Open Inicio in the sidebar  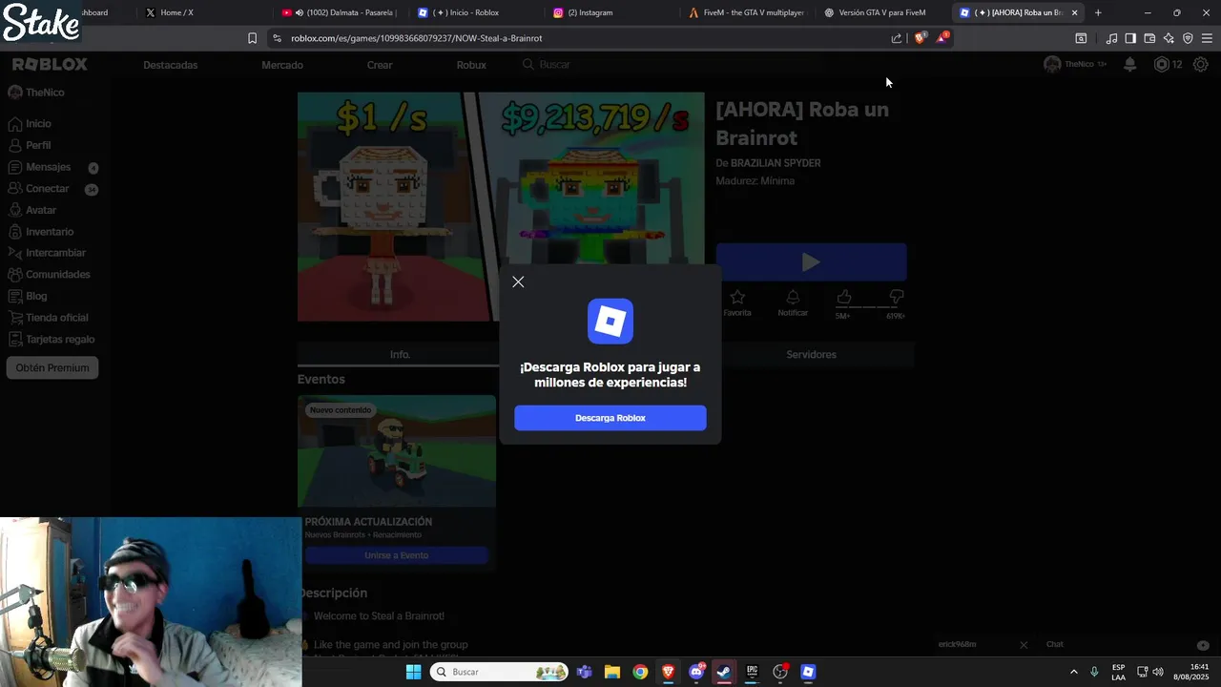[x=31, y=124]
